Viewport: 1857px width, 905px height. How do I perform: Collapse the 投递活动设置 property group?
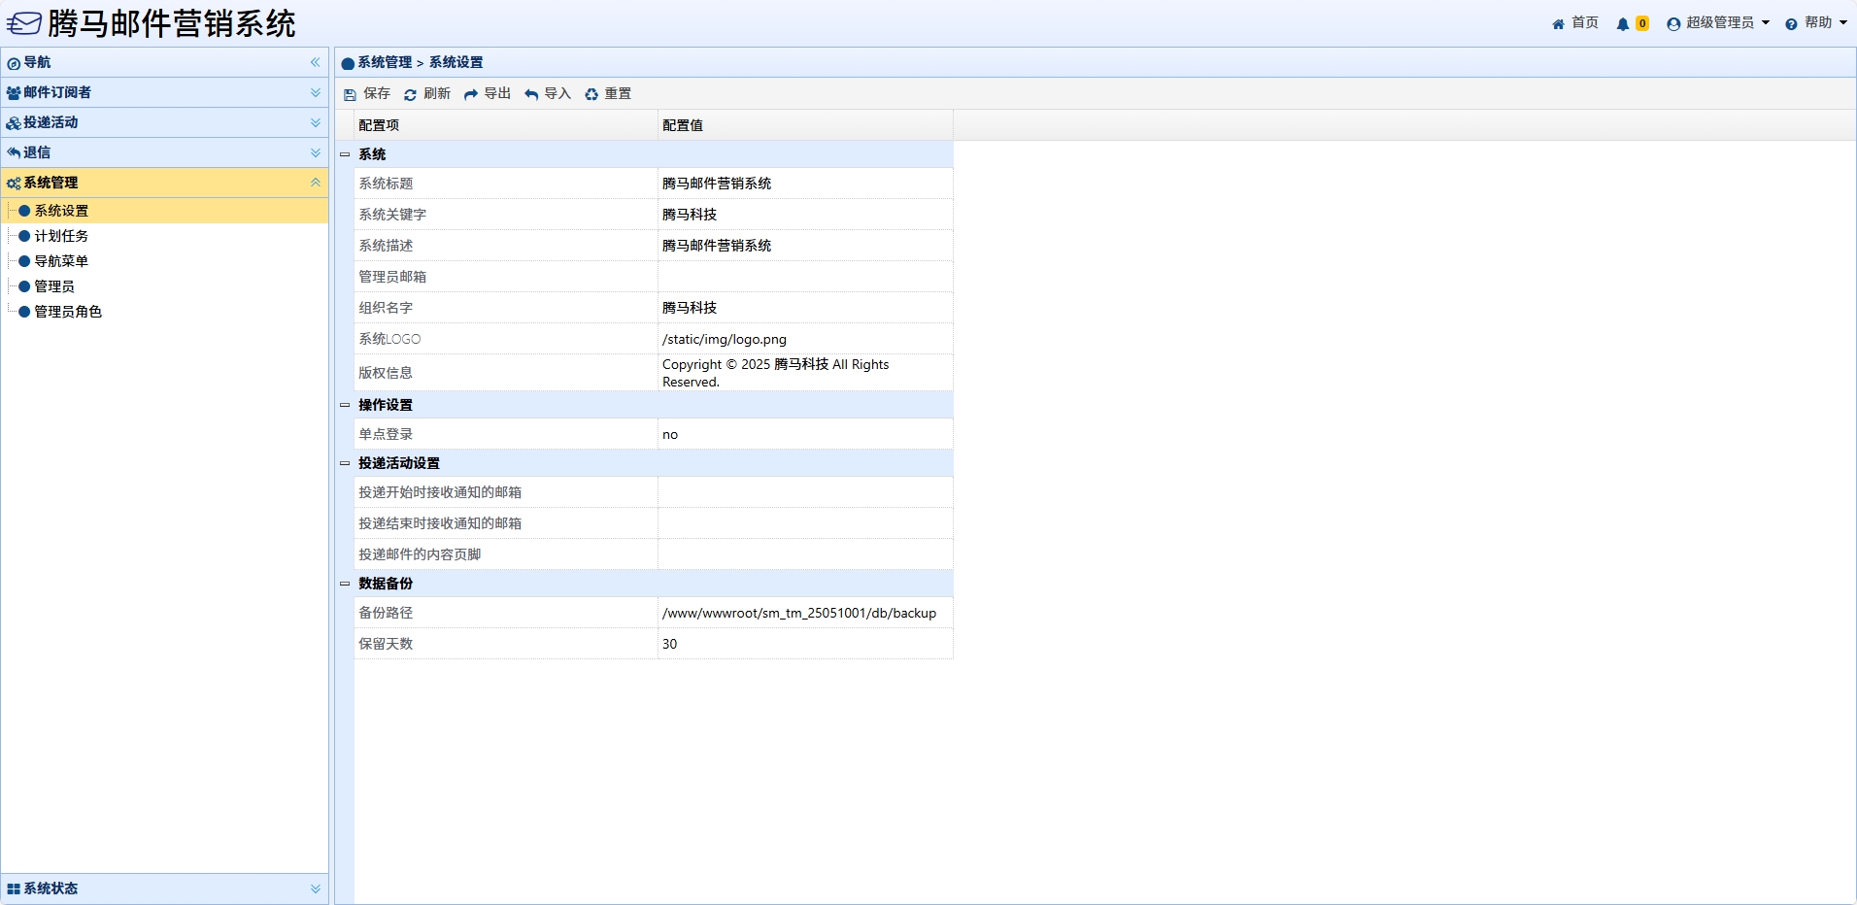pyautogui.click(x=345, y=463)
